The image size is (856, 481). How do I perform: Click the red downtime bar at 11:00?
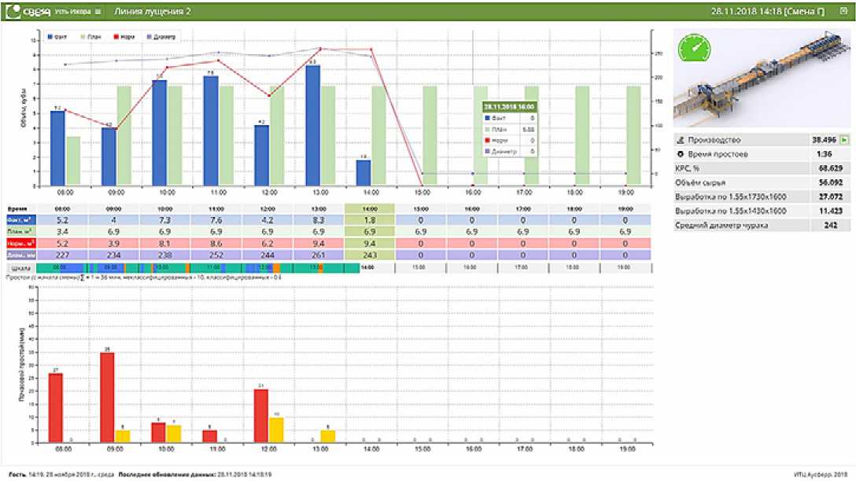click(209, 436)
